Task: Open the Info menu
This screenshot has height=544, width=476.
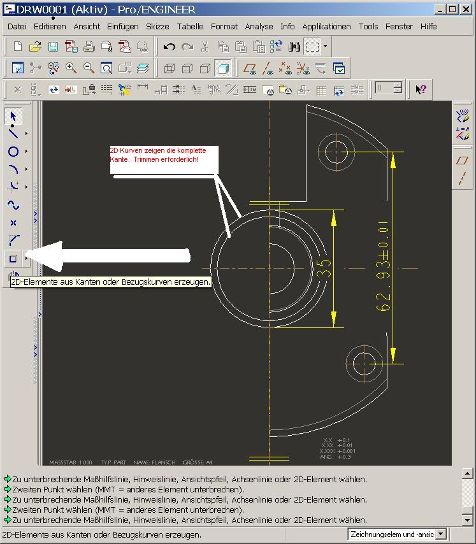Action: tap(287, 26)
